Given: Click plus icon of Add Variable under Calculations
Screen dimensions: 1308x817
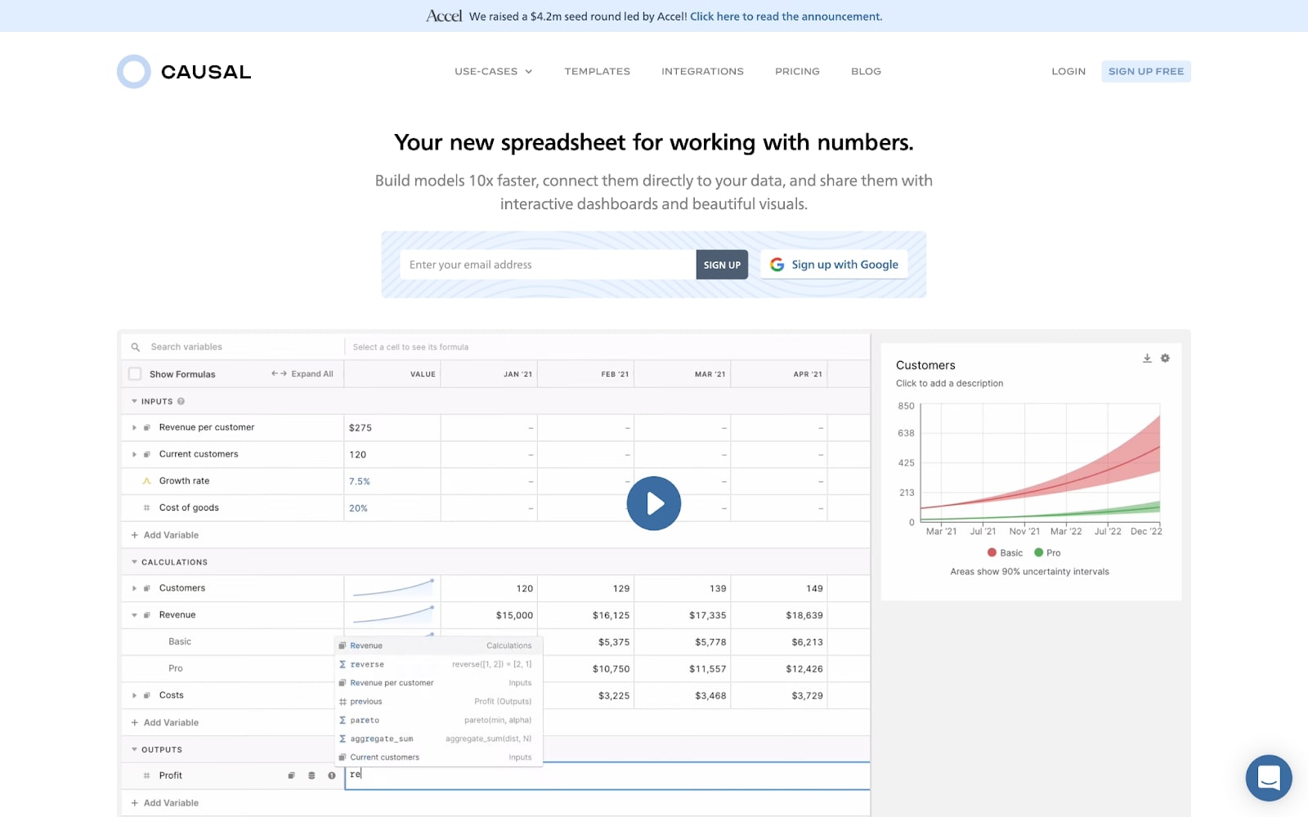Looking at the screenshot, I should (135, 722).
